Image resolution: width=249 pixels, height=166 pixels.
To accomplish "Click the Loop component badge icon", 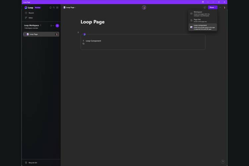I will pyautogui.click(x=84, y=34).
